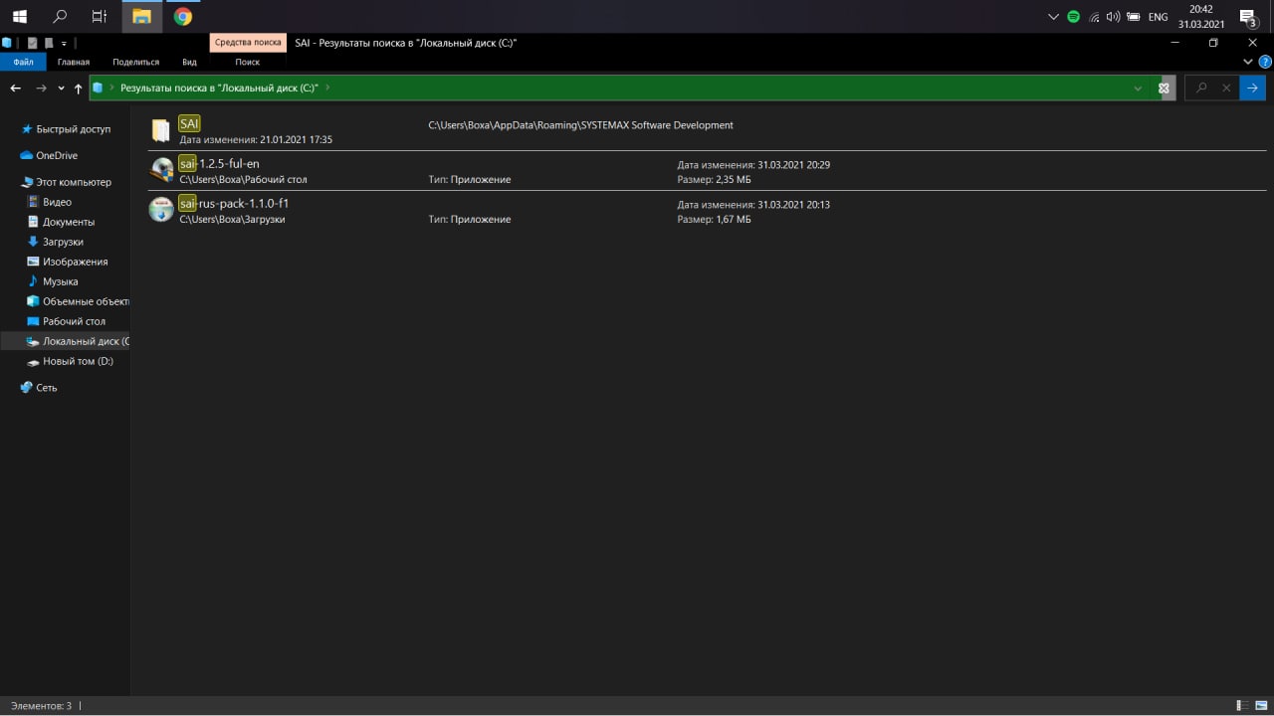Launch Google Chrome from the taskbar
This screenshot has height=716, width=1274.
[x=182, y=16]
